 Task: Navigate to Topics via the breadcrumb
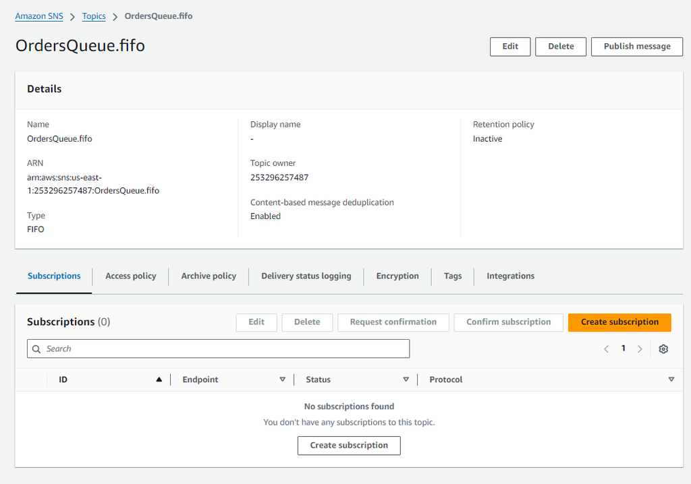click(x=94, y=16)
